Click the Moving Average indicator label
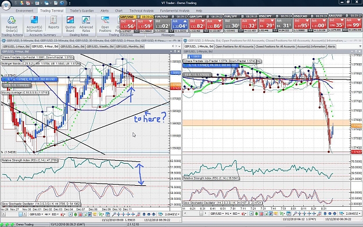363x227 pixels. 25,92
